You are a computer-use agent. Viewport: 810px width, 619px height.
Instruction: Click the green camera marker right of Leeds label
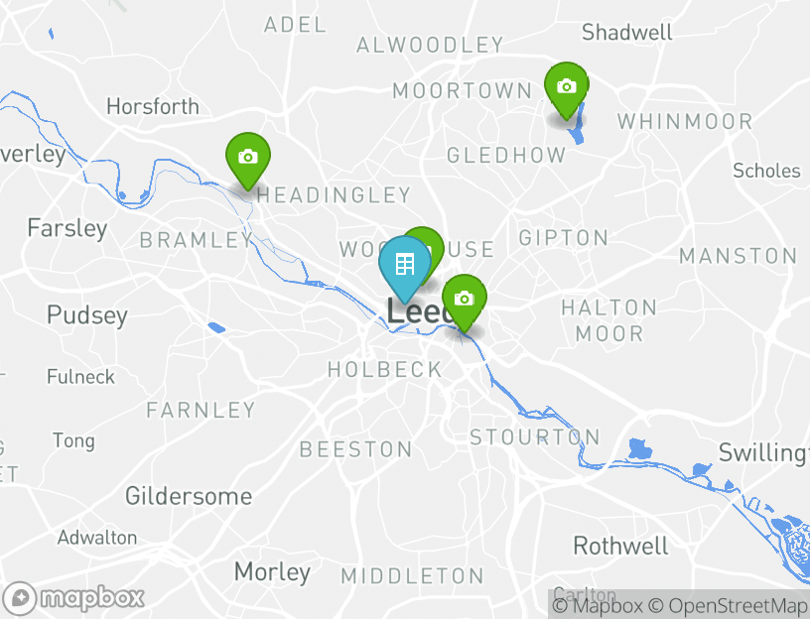pos(464,299)
